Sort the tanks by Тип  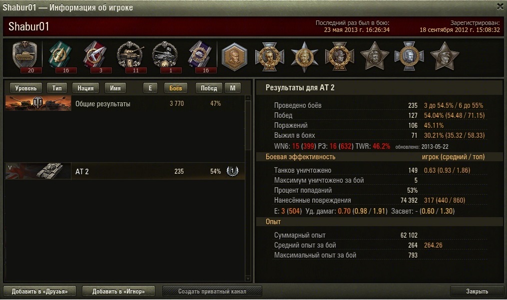[x=57, y=88]
